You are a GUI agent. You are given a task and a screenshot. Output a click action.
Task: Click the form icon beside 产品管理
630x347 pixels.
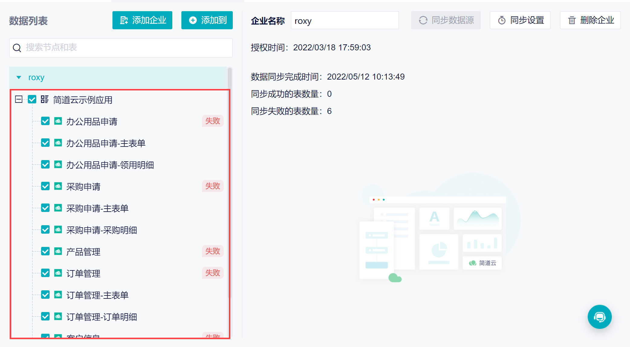[x=58, y=251]
